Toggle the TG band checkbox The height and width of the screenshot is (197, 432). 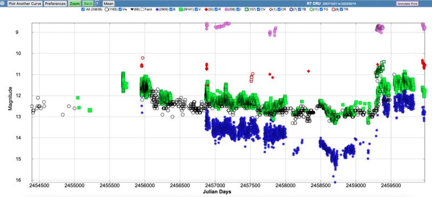coord(321,9)
